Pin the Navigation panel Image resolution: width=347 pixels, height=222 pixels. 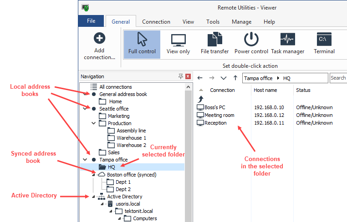coord(181,76)
